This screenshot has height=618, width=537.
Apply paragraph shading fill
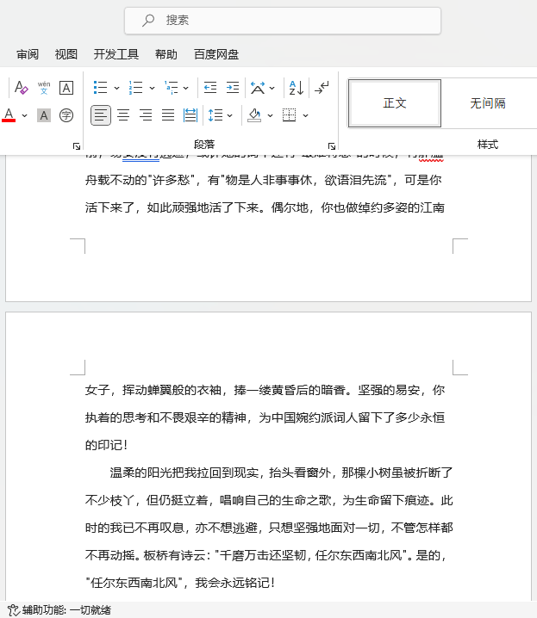coord(254,115)
